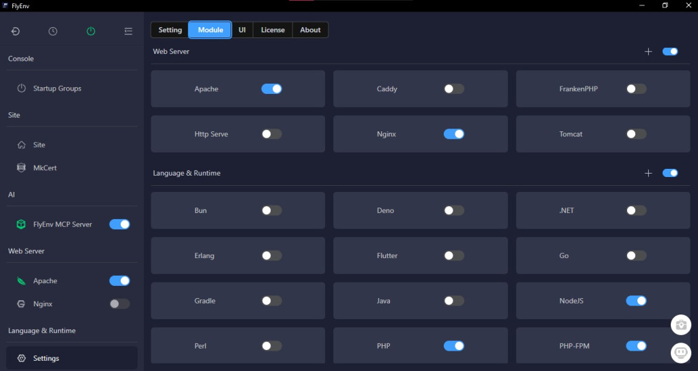
Task: Click the Settings gear icon in sidebar
Action: pos(21,358)
